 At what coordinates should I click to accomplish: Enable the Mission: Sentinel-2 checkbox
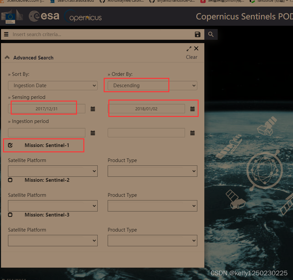[x=10, y=180]
